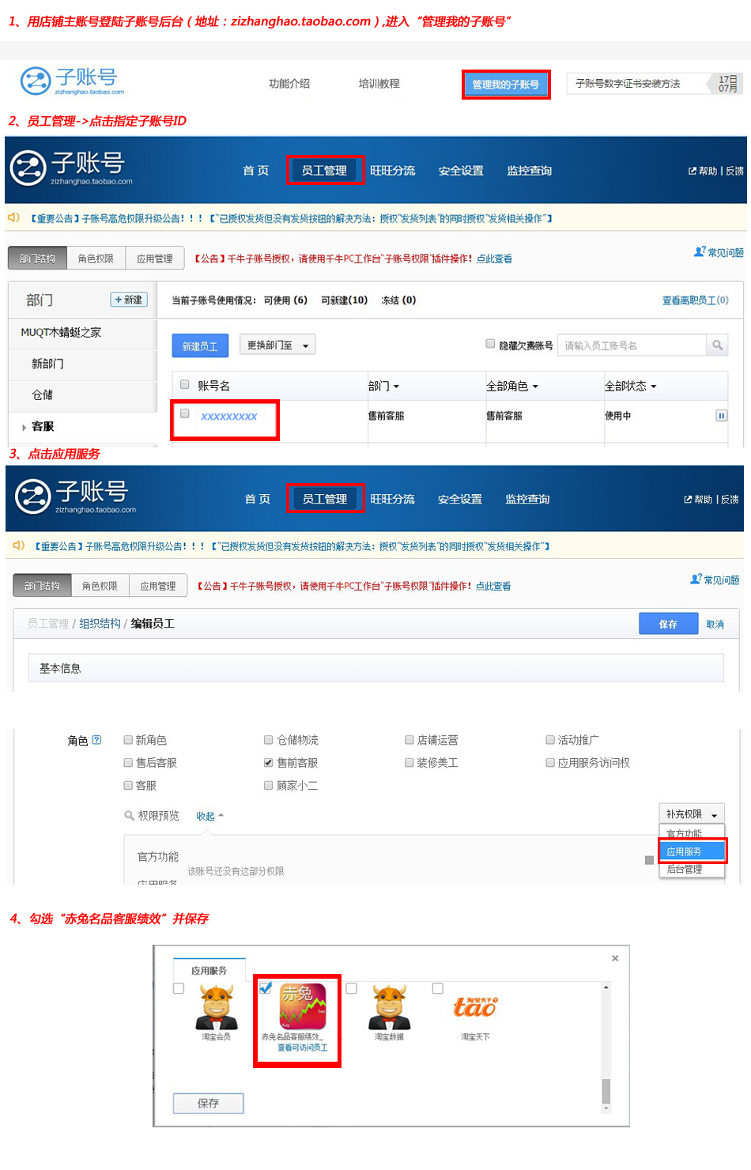This screenshot has width=751, height=1170.
Task: Switch to the 应用管理 tab on the employee list page
Action: [x=154, y=259]
